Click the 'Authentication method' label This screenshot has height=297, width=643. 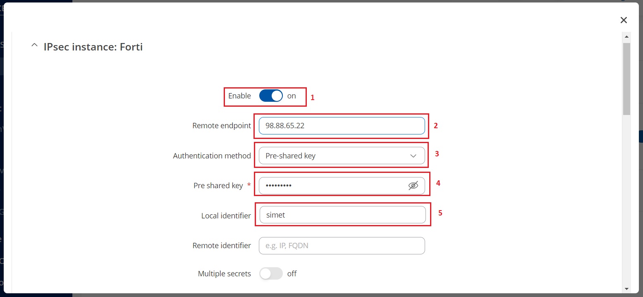pos(212,156)
